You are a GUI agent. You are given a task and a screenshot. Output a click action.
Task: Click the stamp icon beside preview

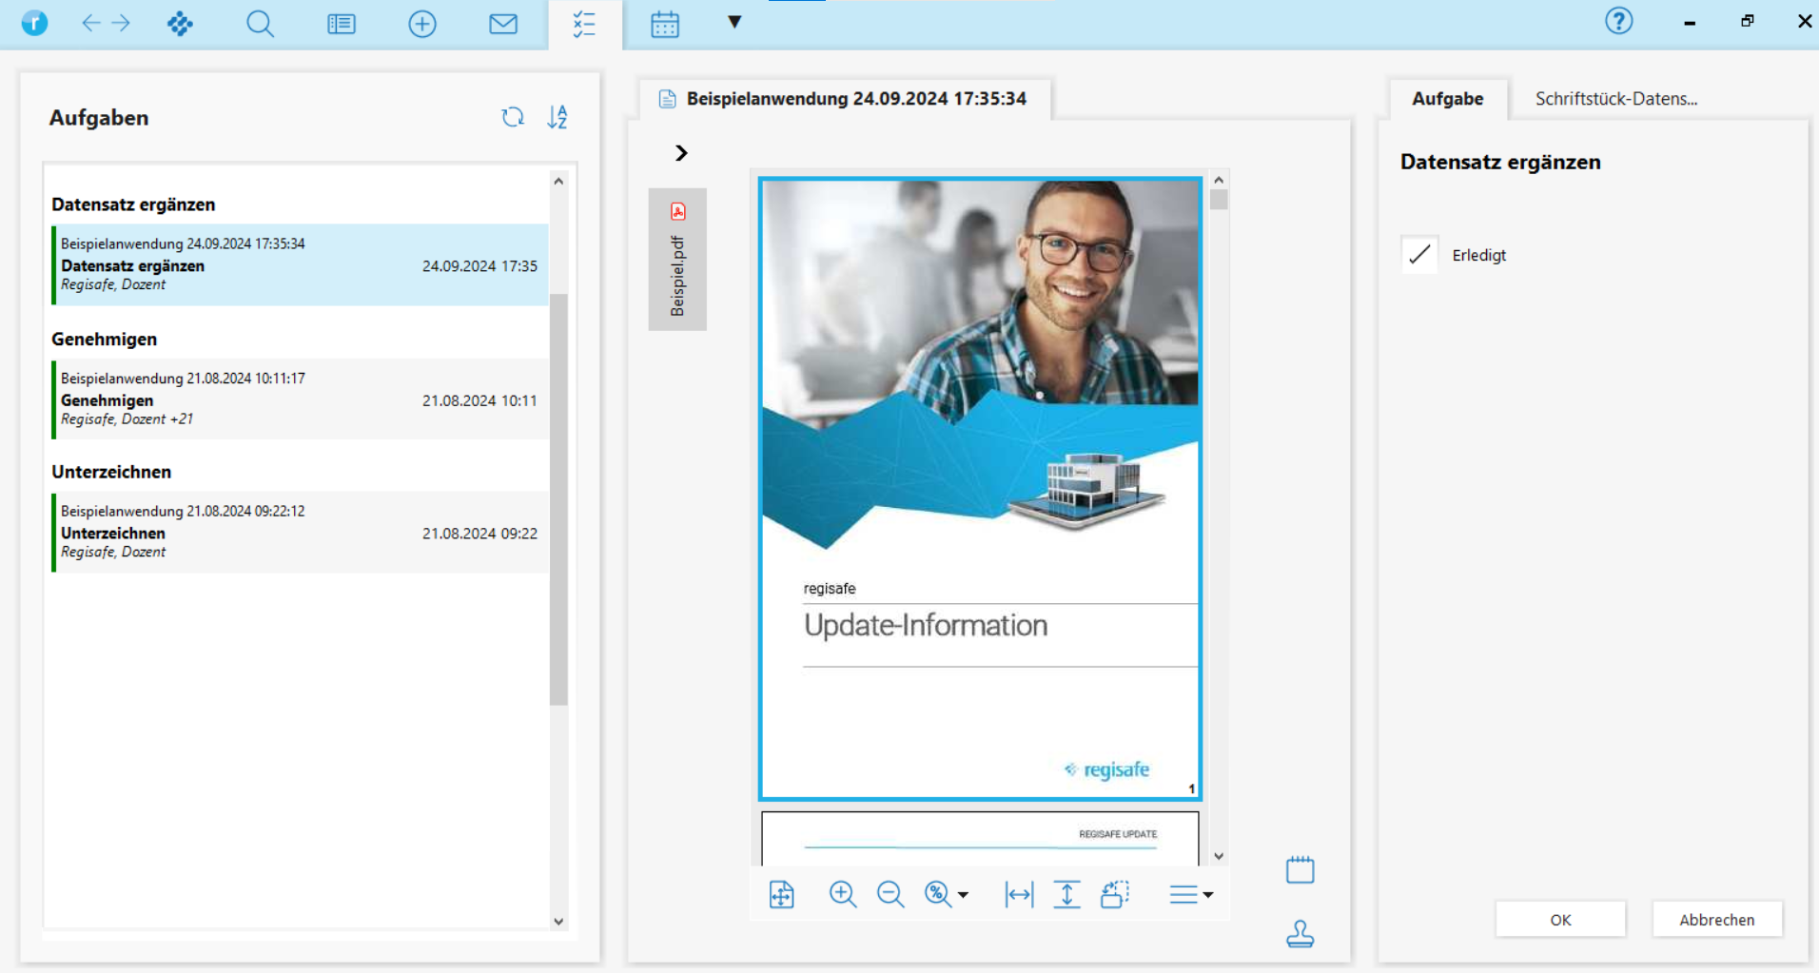tap(1300, 934)
